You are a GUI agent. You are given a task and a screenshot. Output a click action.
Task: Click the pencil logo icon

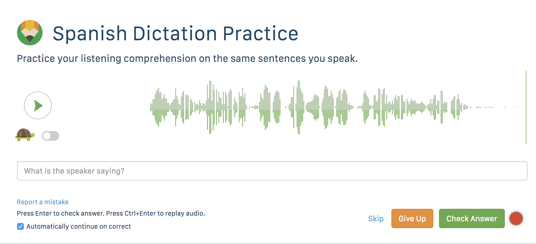[30, 33]
